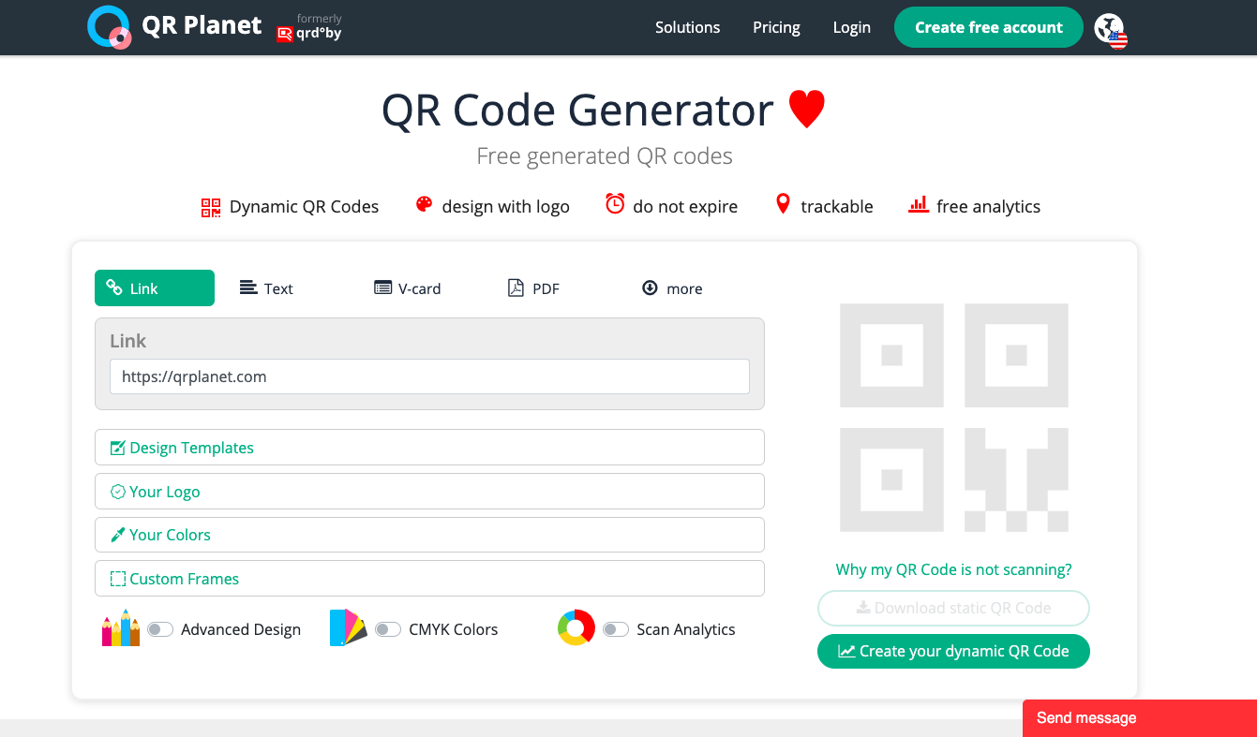Click the QR code preview image
The height and width of the screenshot is (737, 1257).
[x=954, y=418]
